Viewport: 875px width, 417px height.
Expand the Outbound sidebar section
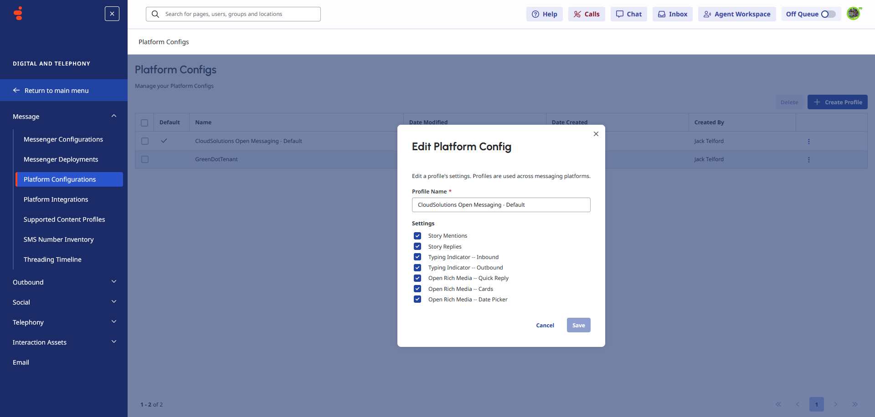coord(64,282)
